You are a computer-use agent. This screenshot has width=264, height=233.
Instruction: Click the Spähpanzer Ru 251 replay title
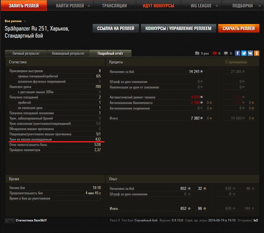[37, 32]
